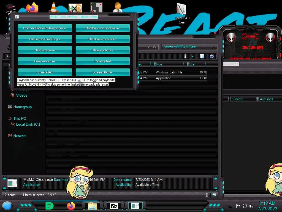The height and width of the screenshot is (212, 282).
Task: Sort by the Size column header
Action: point(196,64)
